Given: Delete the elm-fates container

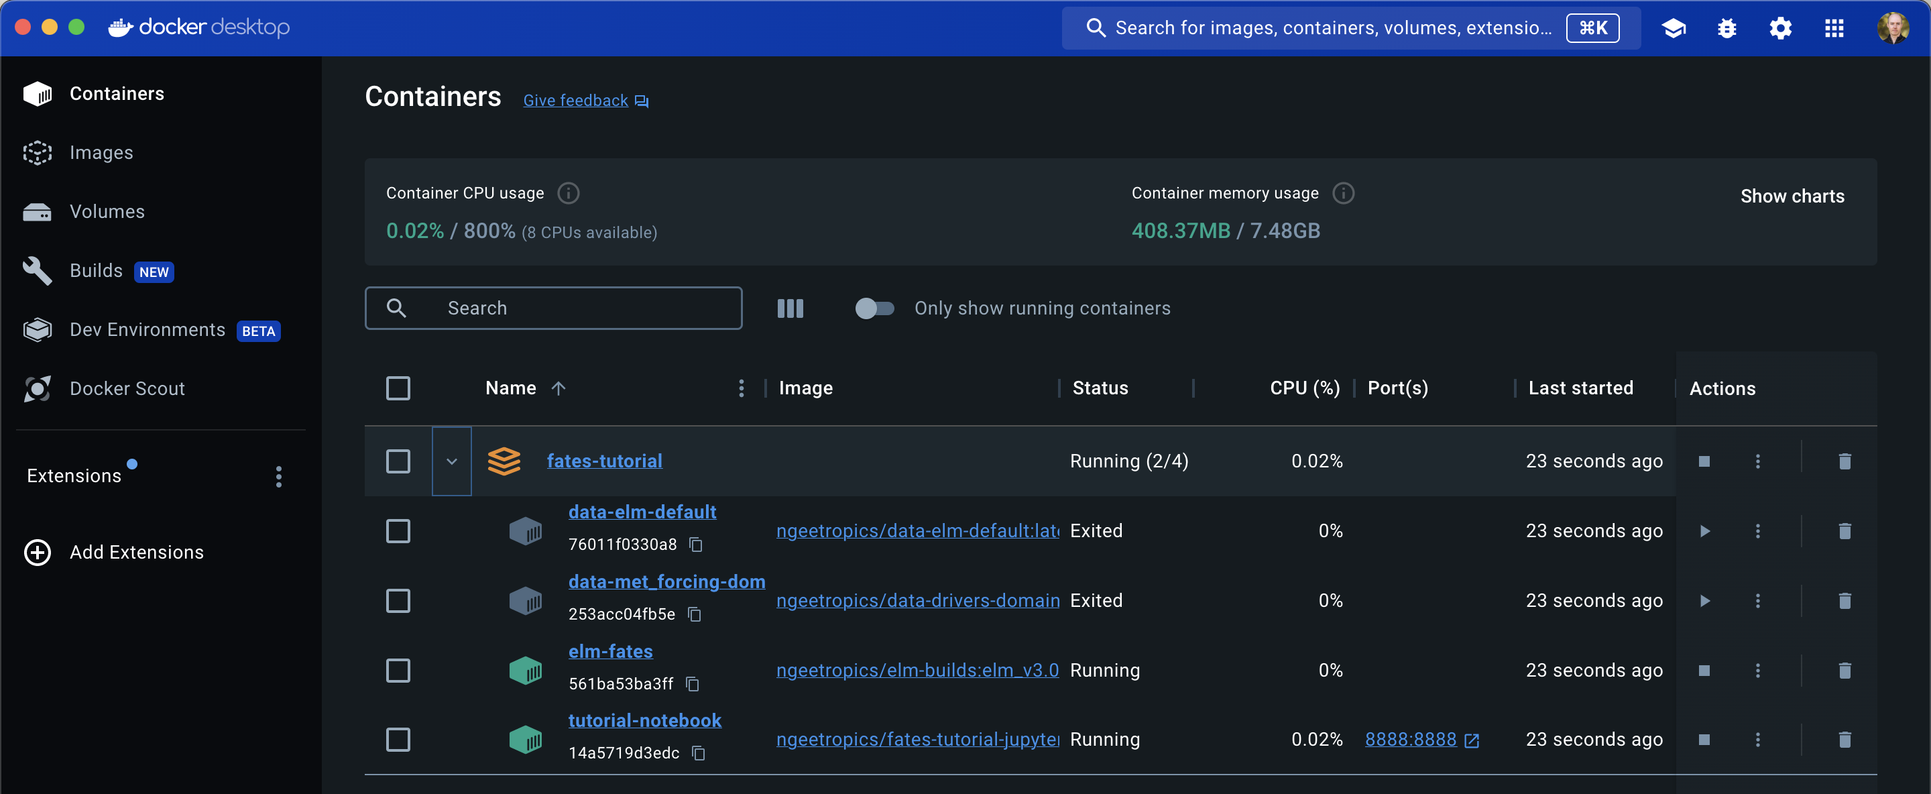Looking at the screenshot, I should (x=1845, y=671).
